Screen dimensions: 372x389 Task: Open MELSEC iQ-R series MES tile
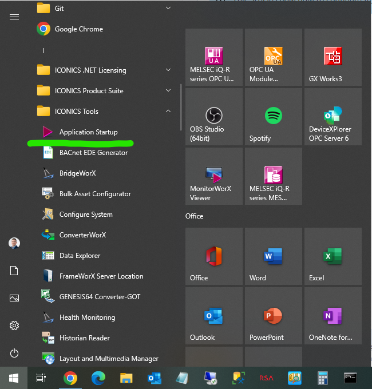(x=274, y=176)
